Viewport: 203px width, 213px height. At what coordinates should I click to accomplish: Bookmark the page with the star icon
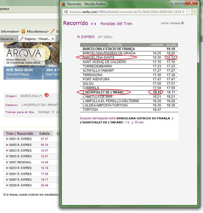(188, 12)
